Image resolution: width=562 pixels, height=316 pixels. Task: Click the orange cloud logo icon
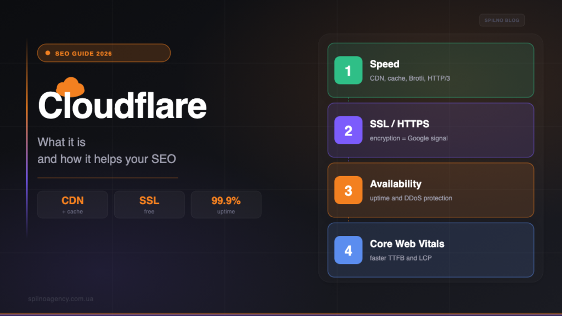pos(70,87)
